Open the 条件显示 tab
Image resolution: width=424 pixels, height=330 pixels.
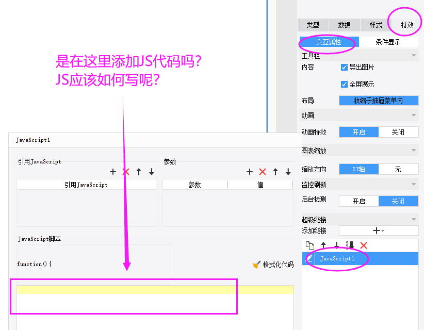388,42
